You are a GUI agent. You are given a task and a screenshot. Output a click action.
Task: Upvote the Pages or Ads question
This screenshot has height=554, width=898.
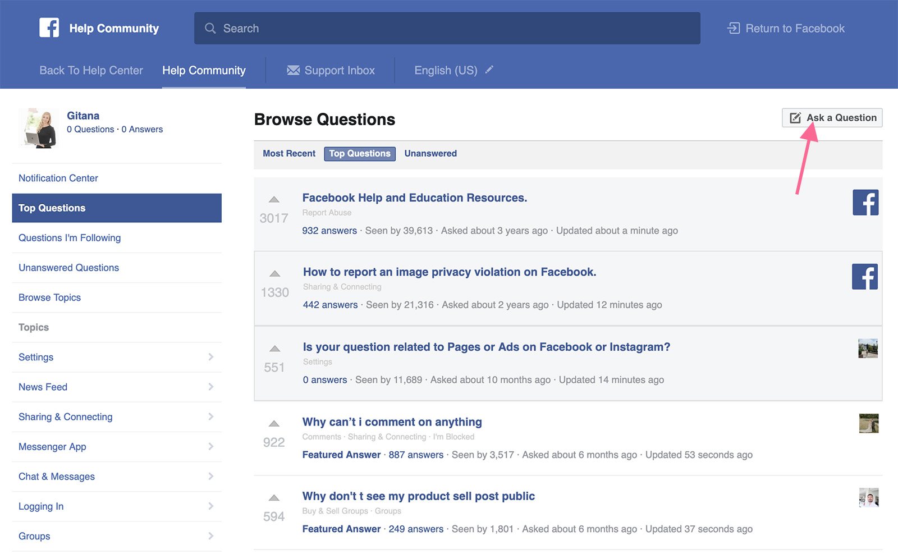pos(274,349)
